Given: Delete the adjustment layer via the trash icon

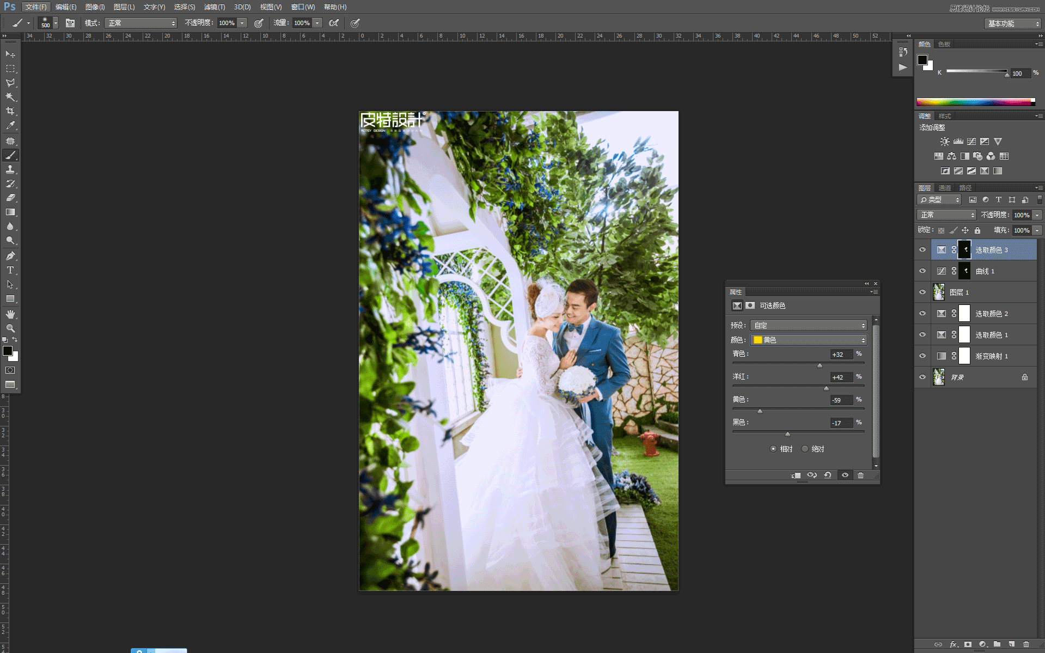Looking at the screenshot, I should click(x=860, y=475).
